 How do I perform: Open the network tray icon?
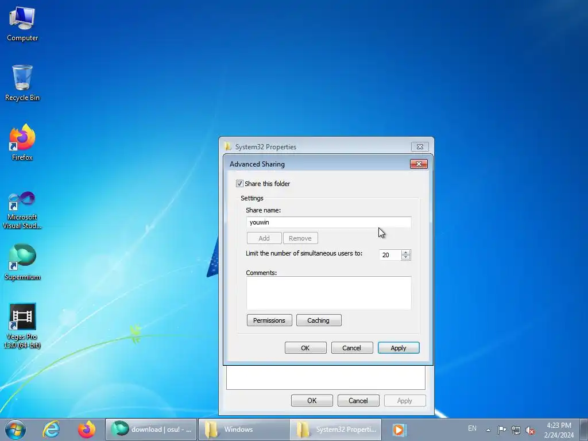pyautogui.click(x=516, y=430)
